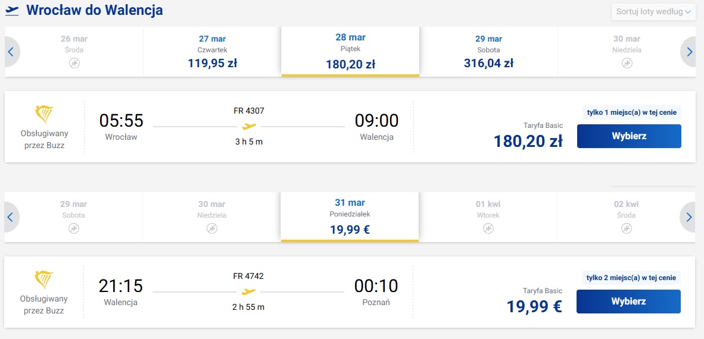Click no-flight icon under 30 mar Niedziela outbound

pyautogui.click(x=627, y=63)
